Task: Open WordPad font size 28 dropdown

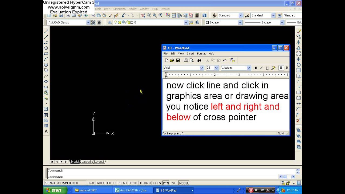Action: pos(216,68)
